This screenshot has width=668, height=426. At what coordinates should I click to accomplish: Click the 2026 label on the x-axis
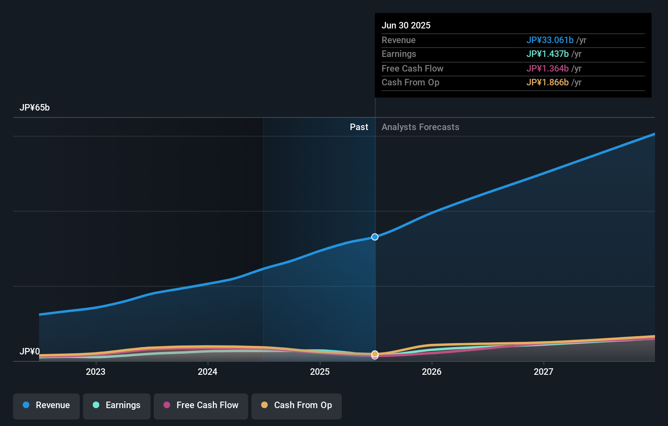point(432,372)
